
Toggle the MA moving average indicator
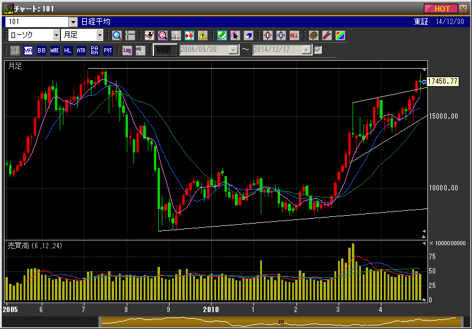tap(28, 50)
